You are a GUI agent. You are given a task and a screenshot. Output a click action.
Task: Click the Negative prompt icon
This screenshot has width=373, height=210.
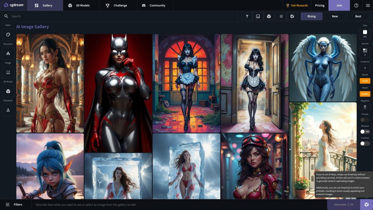point(365,107)
